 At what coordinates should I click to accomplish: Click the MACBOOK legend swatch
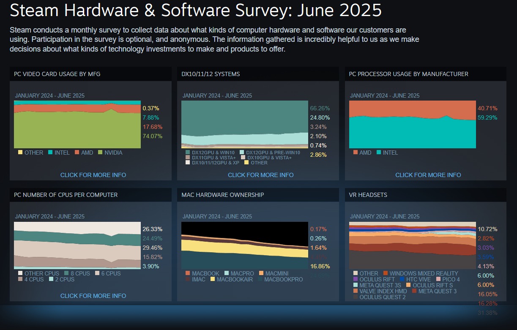pyautogui.click(x=188, y=273)
